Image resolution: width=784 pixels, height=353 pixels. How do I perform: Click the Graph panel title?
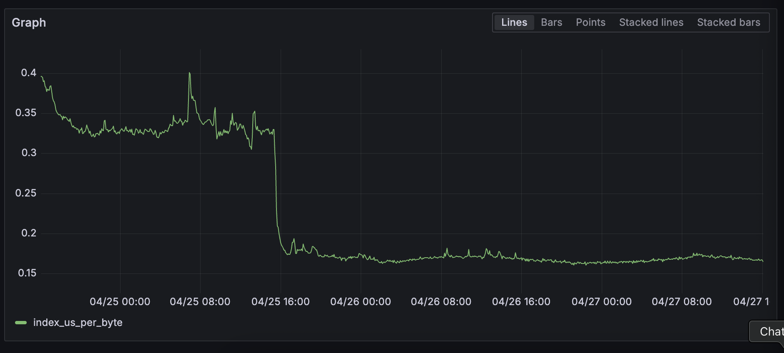(29, 22)
